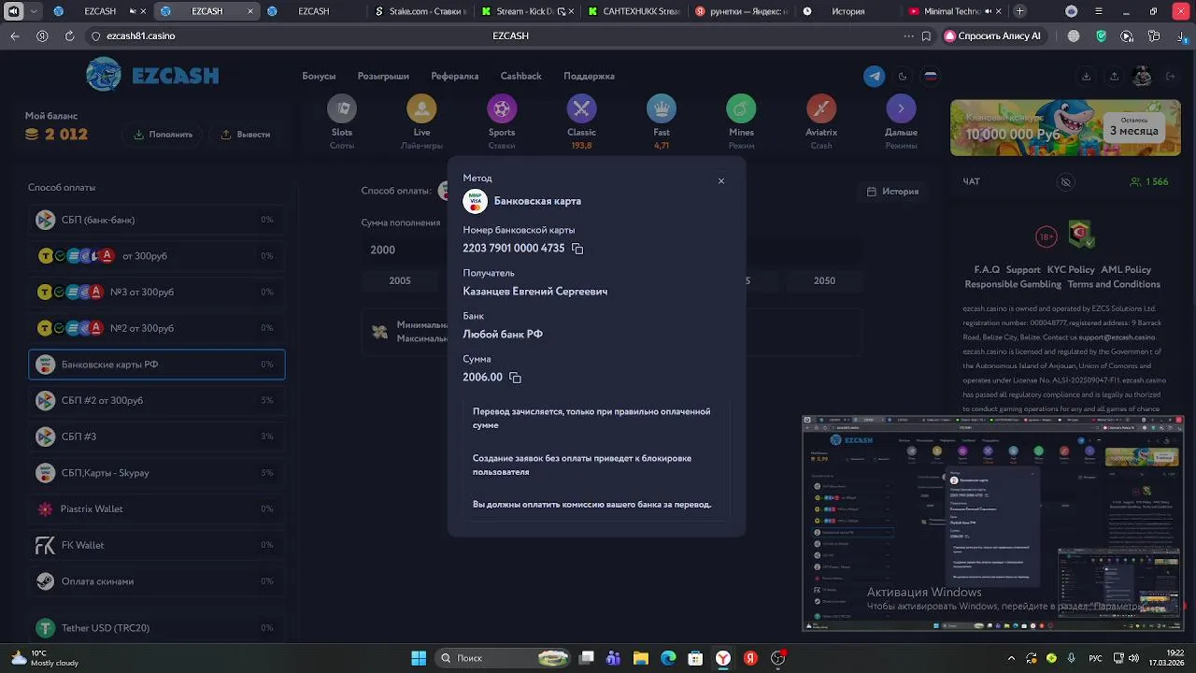Image resolution: width=1196 pixels, height=673 pixels.
Task: Select Оплата скинами payment method
Action: coord(157,581)
